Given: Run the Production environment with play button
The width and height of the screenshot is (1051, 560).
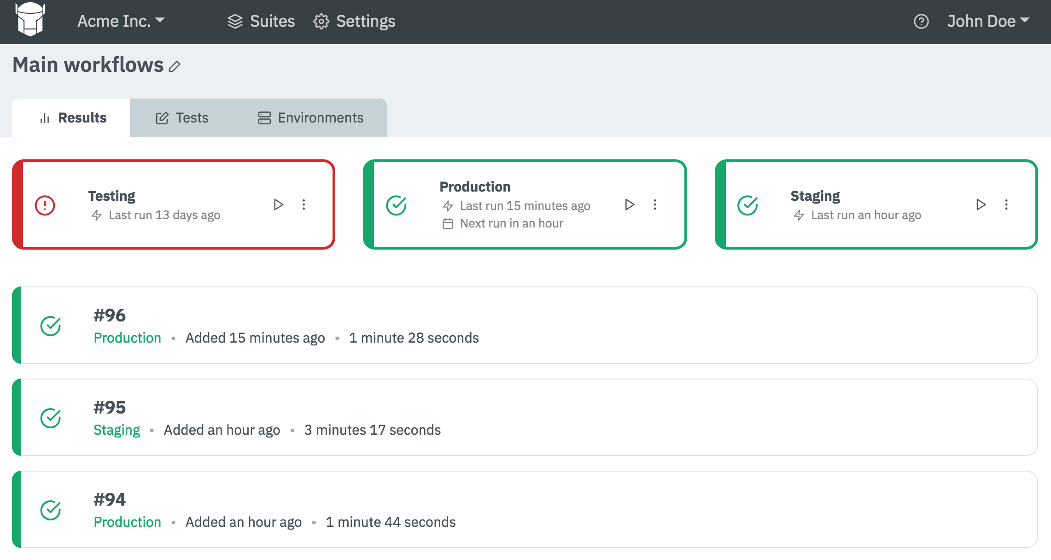Looking at the screenshot, I should (629, 204).
